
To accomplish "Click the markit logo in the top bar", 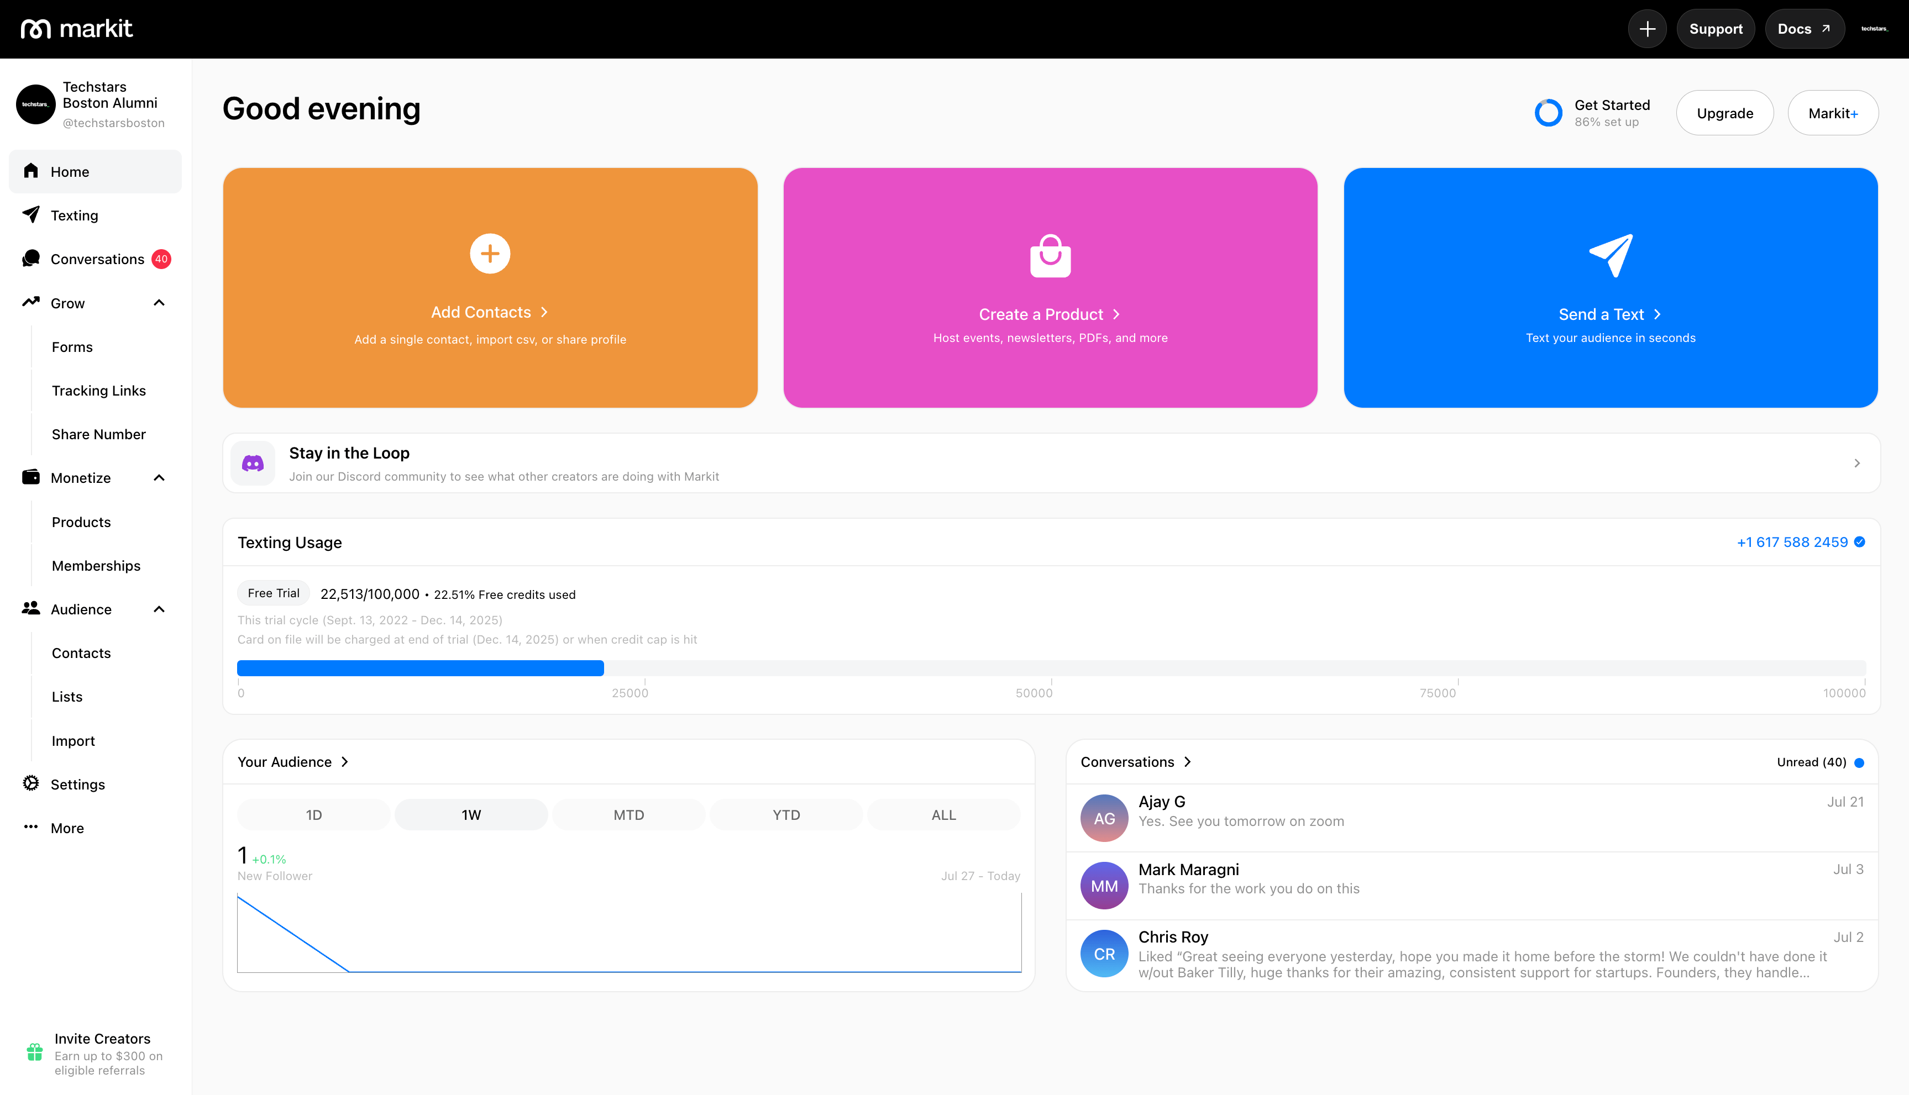I will click(76, 29).
